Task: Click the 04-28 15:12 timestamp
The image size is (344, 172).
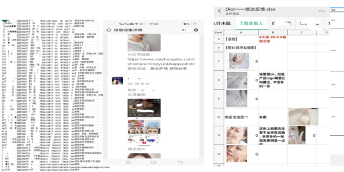Action: click(139, 84)
